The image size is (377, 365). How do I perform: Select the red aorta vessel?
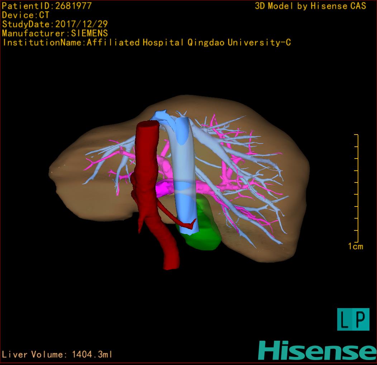(x=147, y=150)
